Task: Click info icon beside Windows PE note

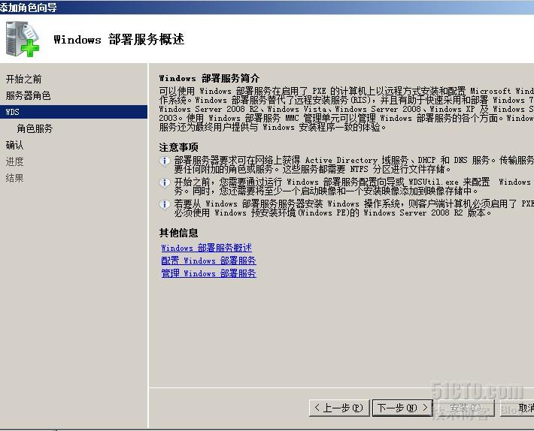Action: coord(165,205)
